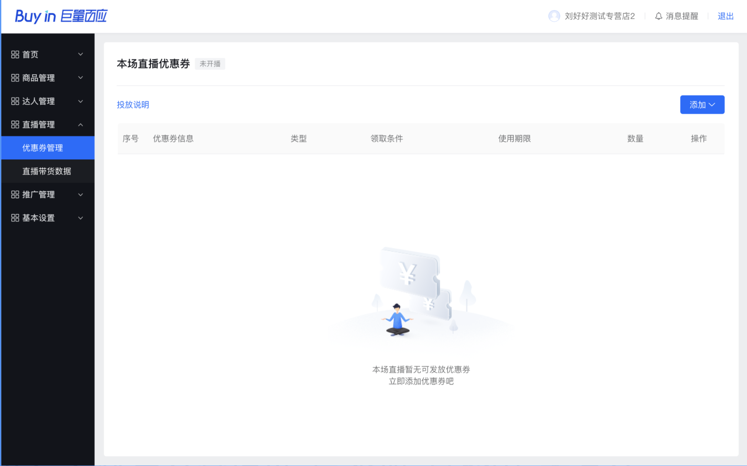Viewport: 747px width, 466px height.
Task: Select 优惠券管理 in sidebar
Action: click(43, 148)
